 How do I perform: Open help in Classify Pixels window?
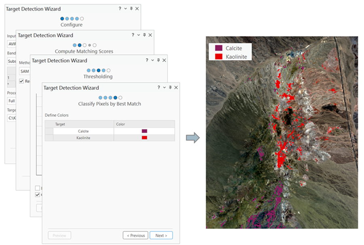(159, 87)
